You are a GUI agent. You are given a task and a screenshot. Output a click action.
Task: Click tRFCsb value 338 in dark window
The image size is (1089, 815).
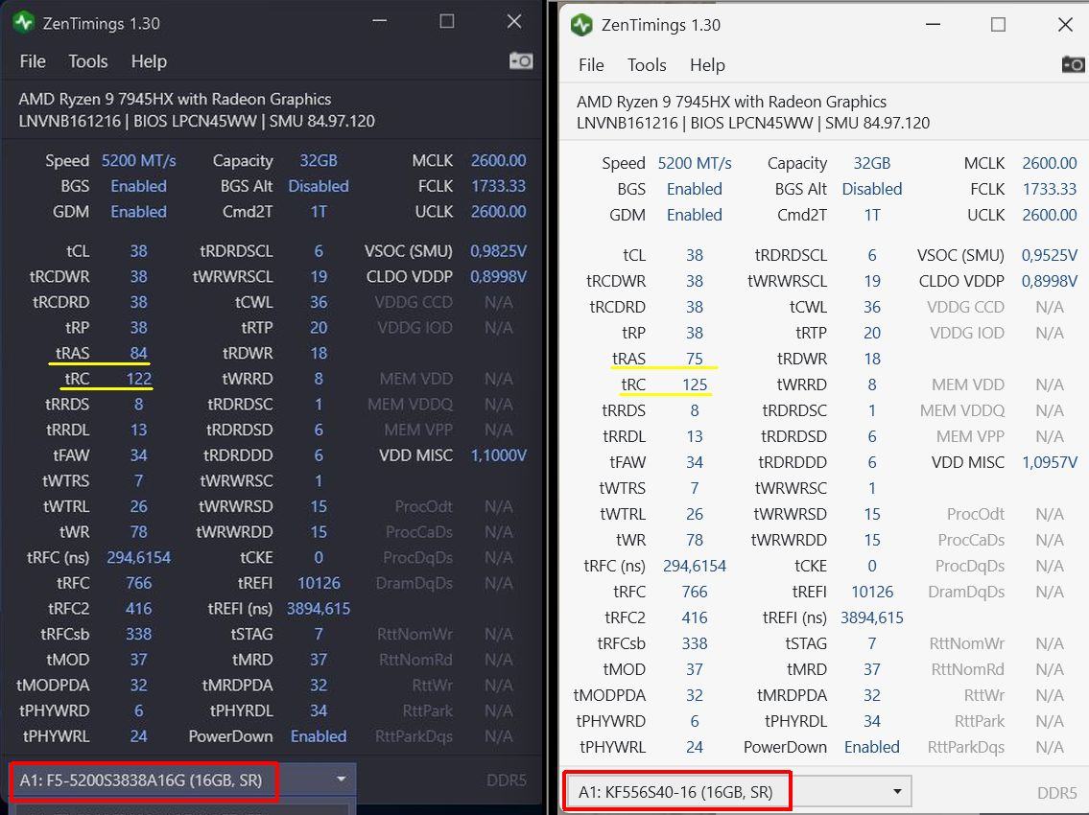coord(138,635)
